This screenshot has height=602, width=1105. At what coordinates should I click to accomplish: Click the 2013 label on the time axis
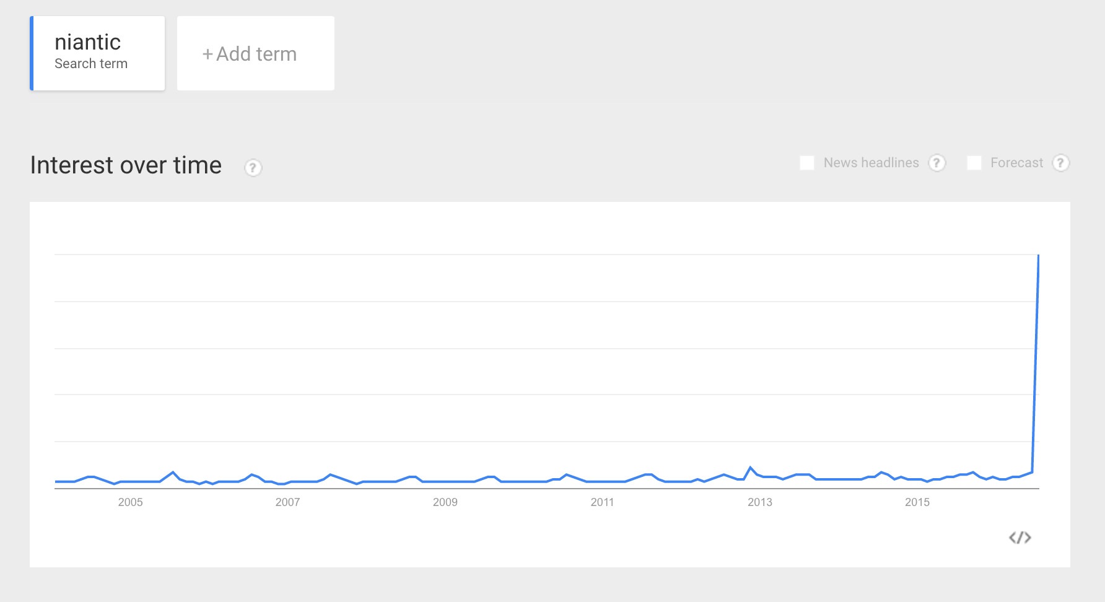(x=759, y=502)
